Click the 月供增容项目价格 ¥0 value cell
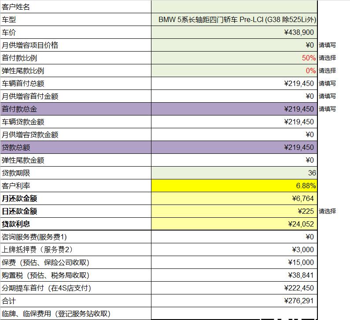Image resolution: width=350 pixels, height=320 pixels. pos(234,45)
